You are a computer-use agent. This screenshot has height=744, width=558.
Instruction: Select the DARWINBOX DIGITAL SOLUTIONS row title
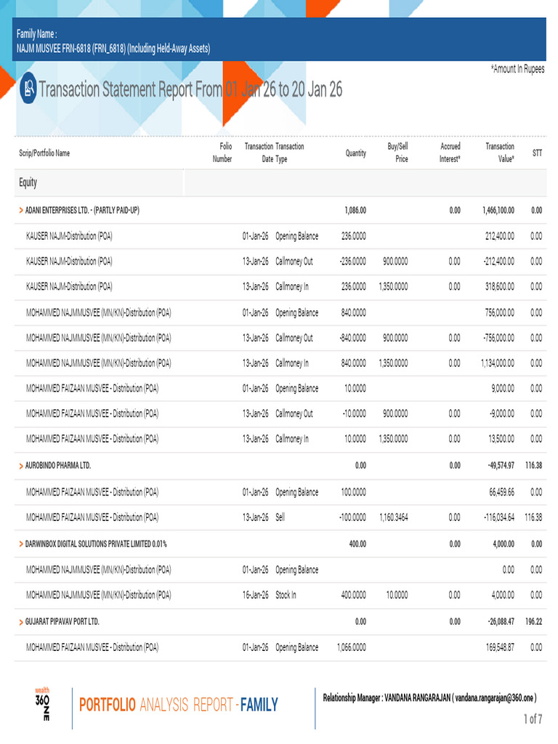click(96, 543)
